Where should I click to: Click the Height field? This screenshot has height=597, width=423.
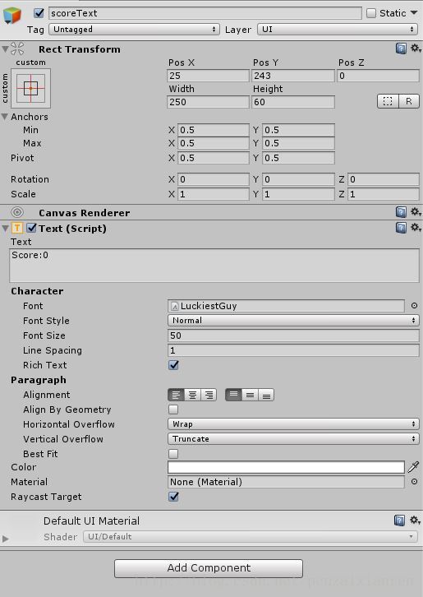click(293, 102)
